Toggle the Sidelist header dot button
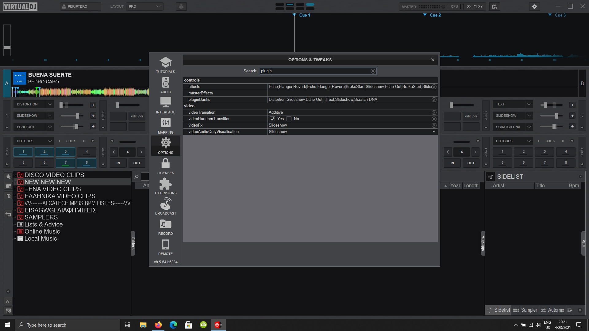The image size is (589, 331). (580, 177)
